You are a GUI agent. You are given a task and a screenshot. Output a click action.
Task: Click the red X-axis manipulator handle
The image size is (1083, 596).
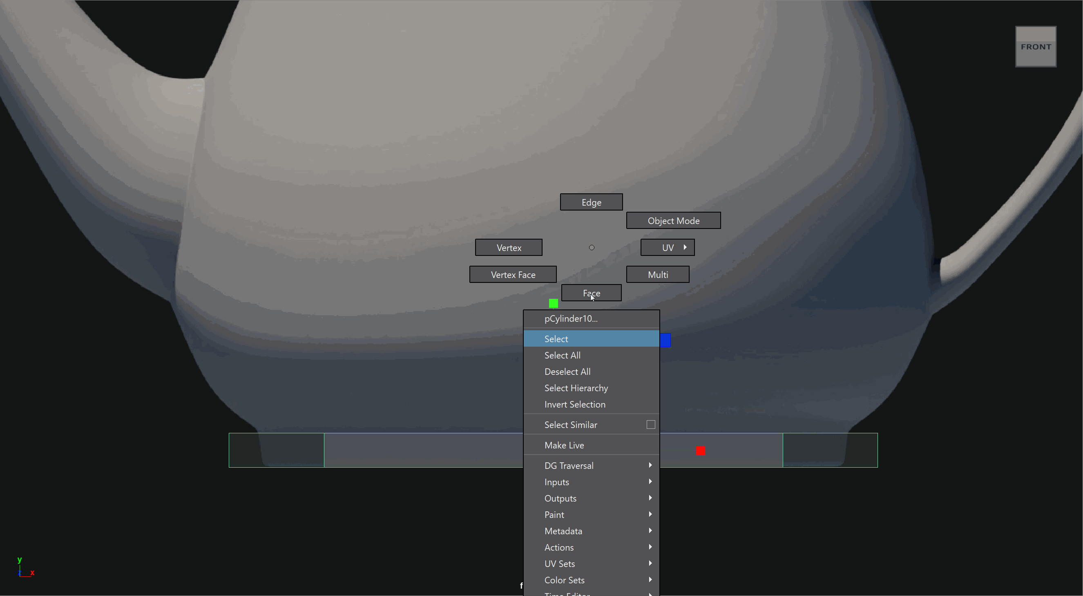700,450
